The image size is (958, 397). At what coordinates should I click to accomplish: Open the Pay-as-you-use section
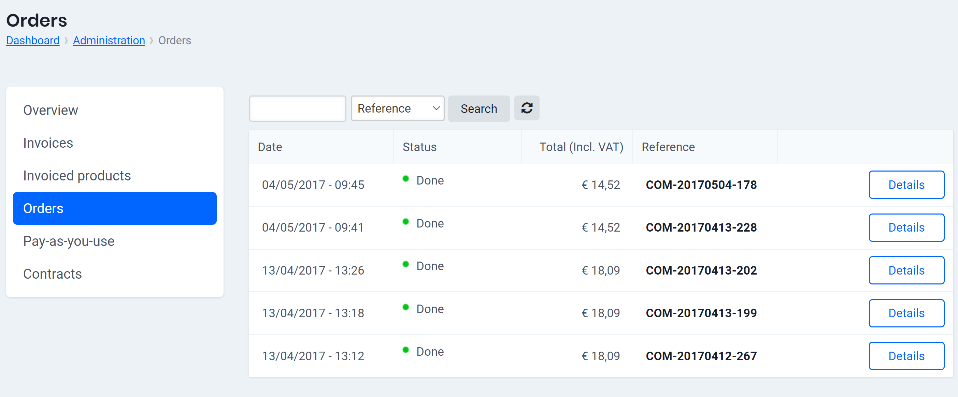click(68, 241)
